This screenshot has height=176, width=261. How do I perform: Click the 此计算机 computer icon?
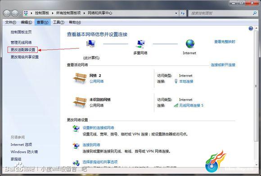click(x=91, y=44)
